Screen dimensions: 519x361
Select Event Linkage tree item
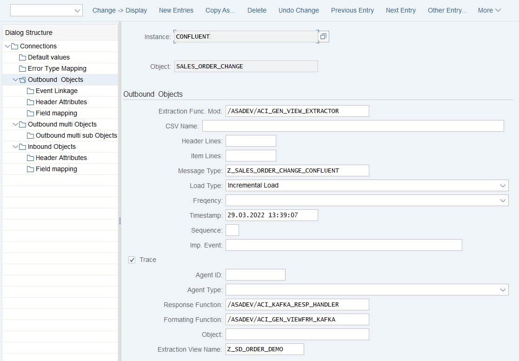pos(57,91)
